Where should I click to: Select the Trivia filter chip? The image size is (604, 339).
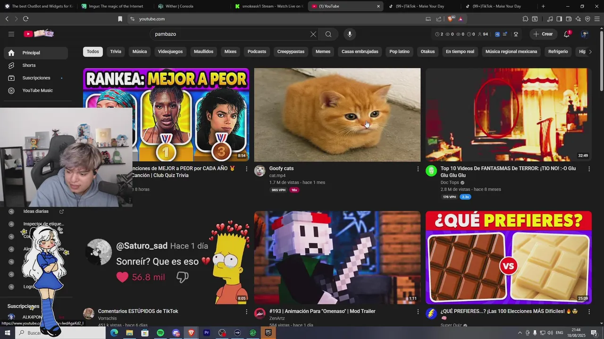116,51
